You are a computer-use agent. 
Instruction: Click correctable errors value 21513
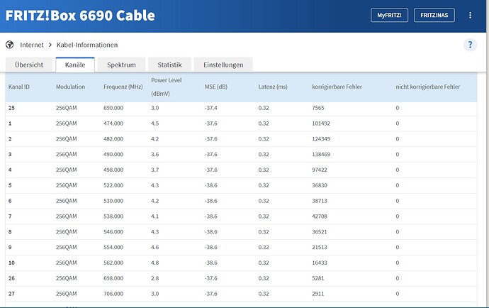[320, 248]
